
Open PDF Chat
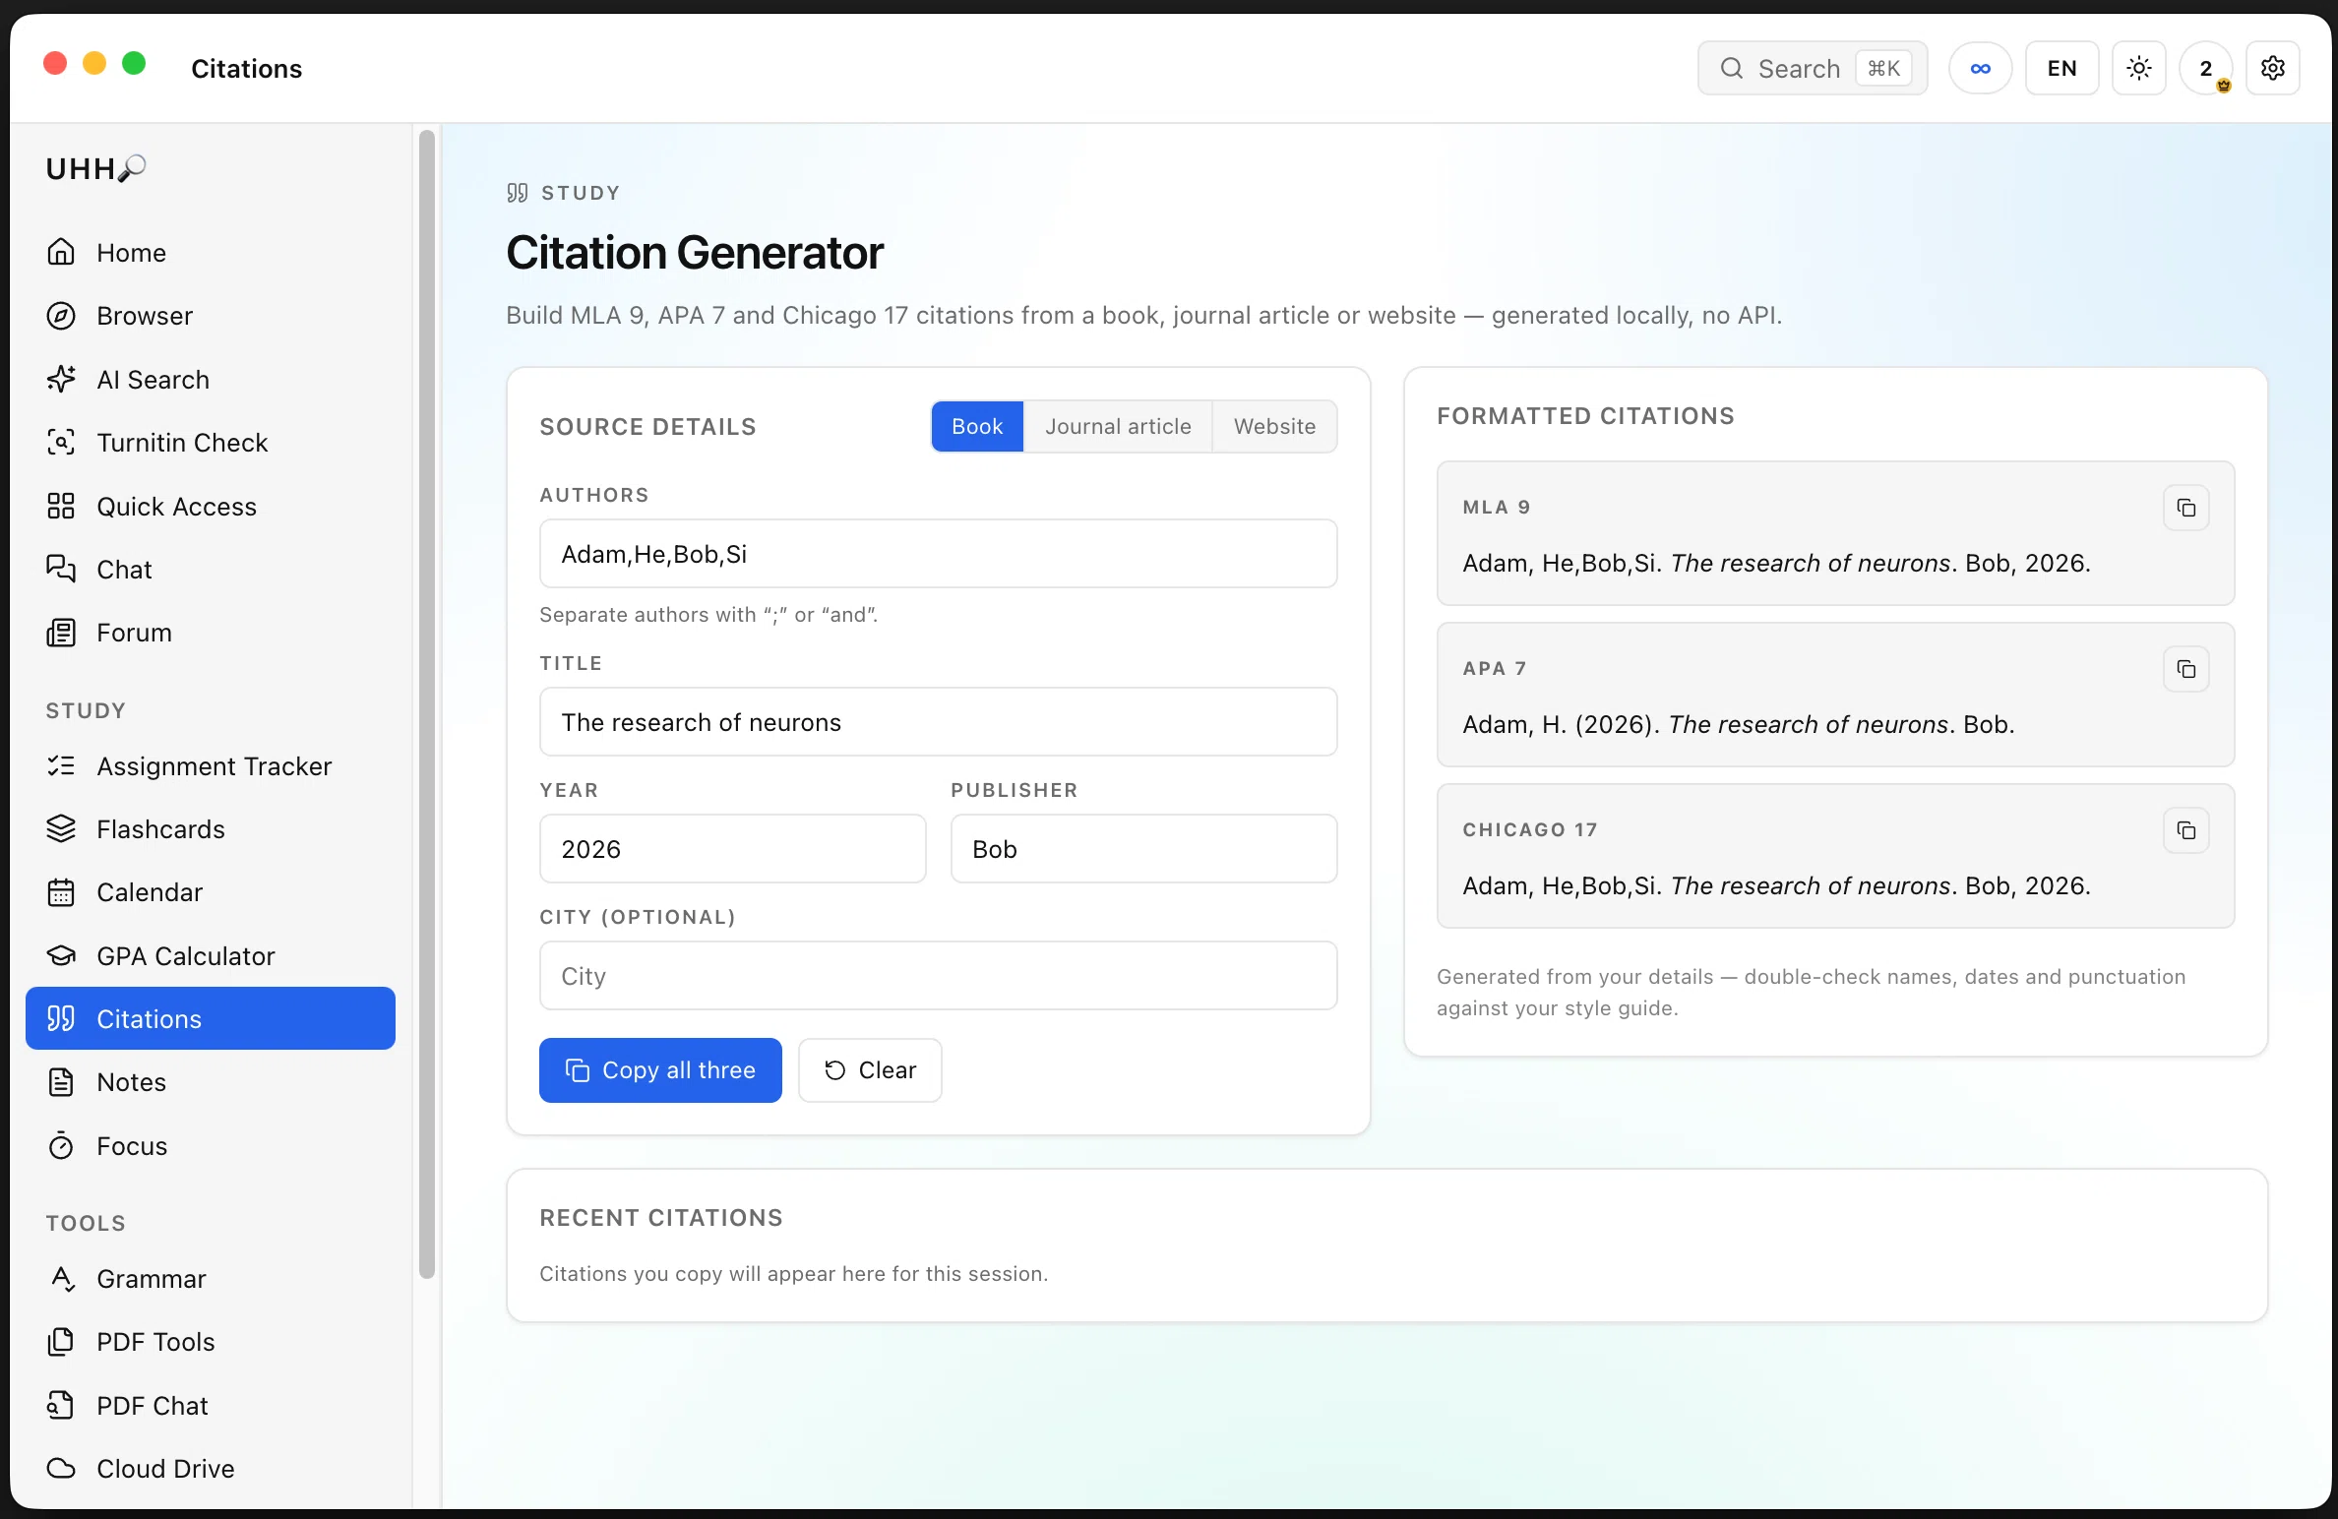[211, 1406]
